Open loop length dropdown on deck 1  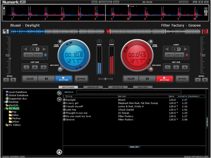pyautogui.click(x=38, y=49)
